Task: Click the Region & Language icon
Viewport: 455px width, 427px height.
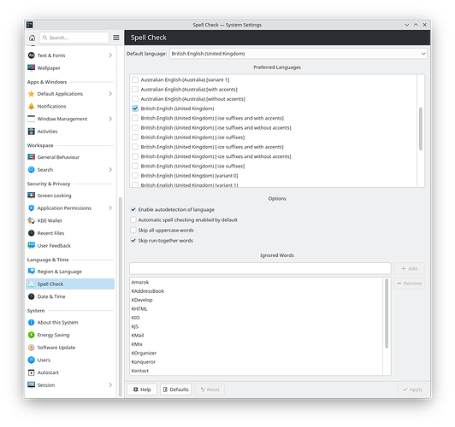Action: click(32, 272)
